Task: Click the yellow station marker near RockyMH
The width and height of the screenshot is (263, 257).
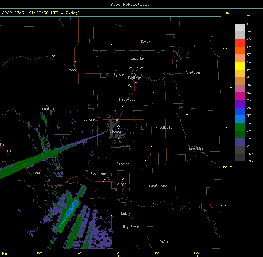Action: click(x=76, y=62)
